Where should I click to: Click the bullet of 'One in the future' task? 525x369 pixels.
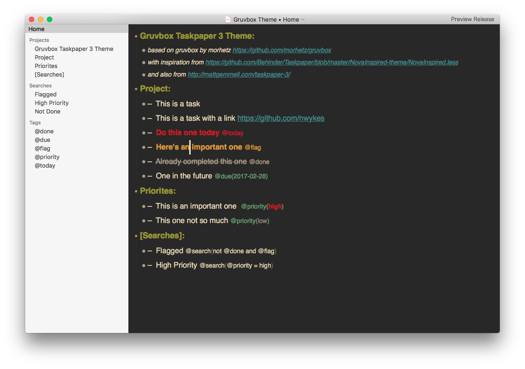(x=144, y=176)
